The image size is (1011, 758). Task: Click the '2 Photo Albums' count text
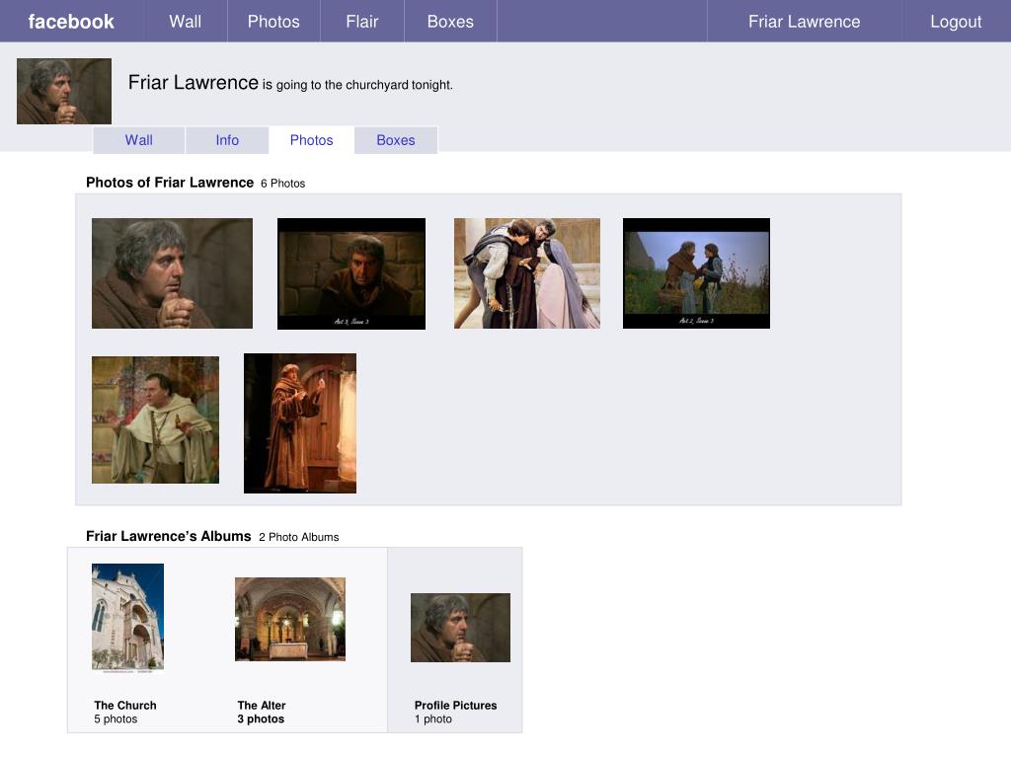coord(298,537)
